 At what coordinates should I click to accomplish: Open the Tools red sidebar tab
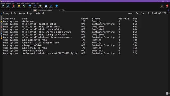(x=1, y=25)
